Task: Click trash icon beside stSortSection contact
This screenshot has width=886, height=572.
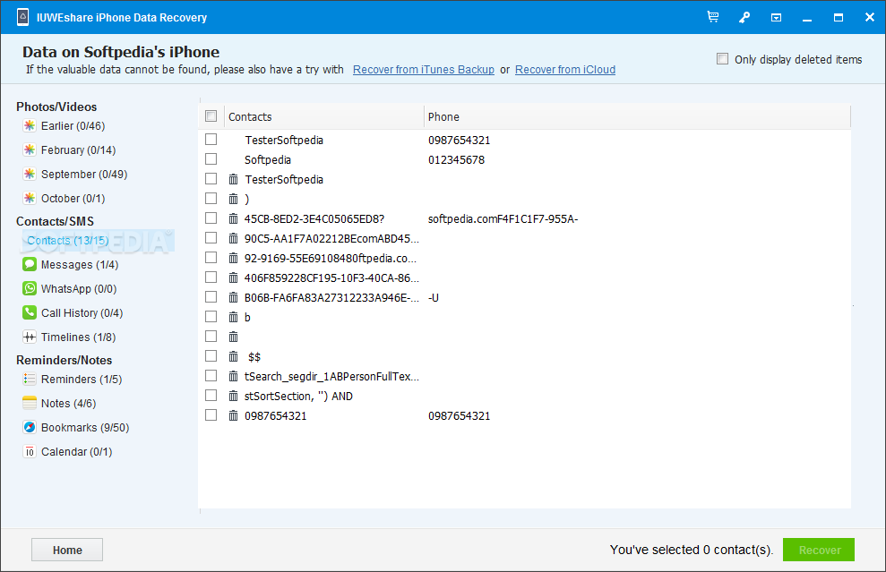Action: [233, 396]
